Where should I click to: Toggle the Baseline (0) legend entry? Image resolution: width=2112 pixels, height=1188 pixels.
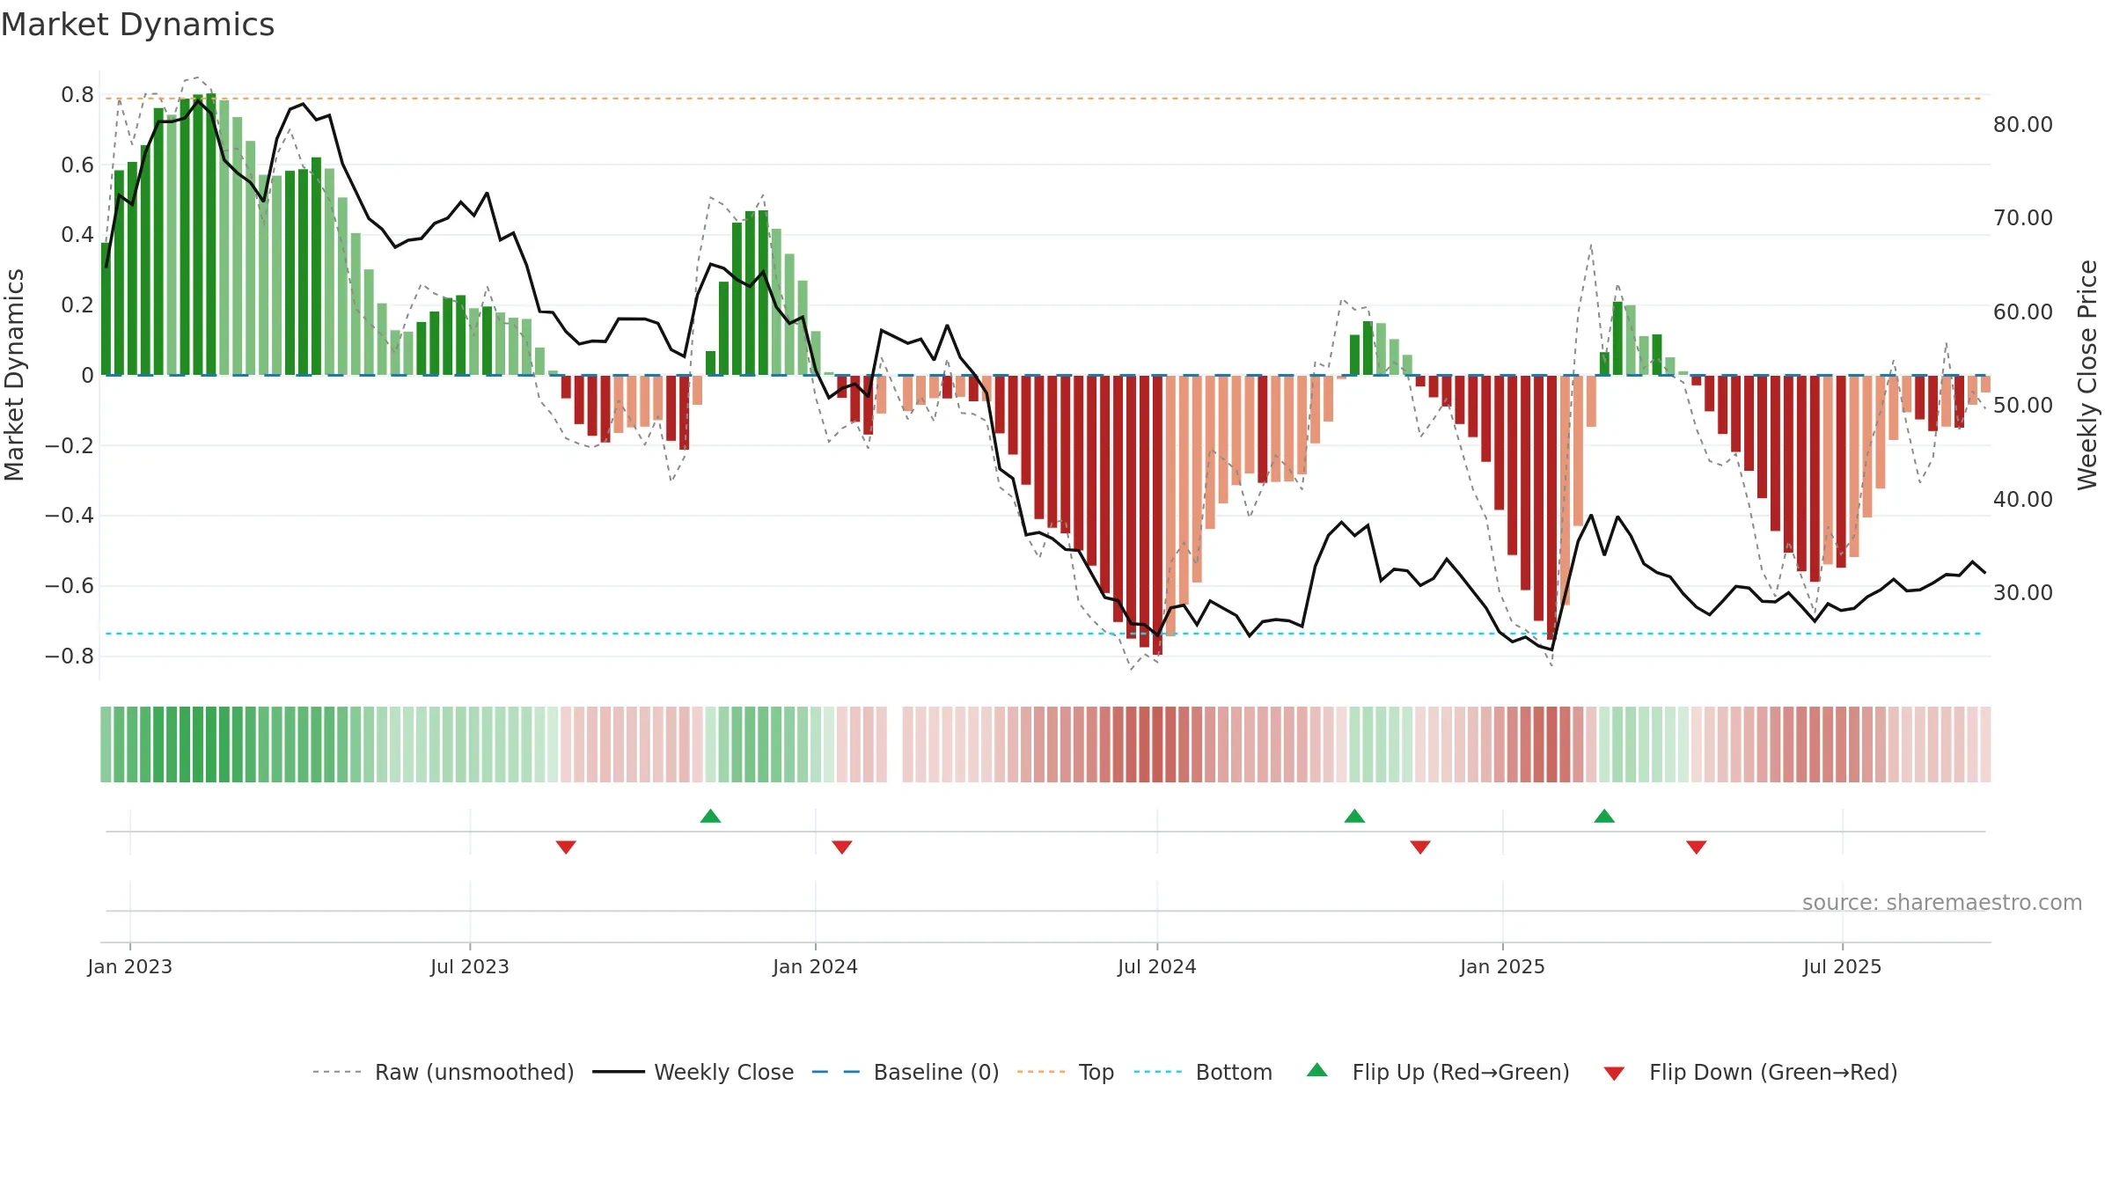tap(906, 1072)
